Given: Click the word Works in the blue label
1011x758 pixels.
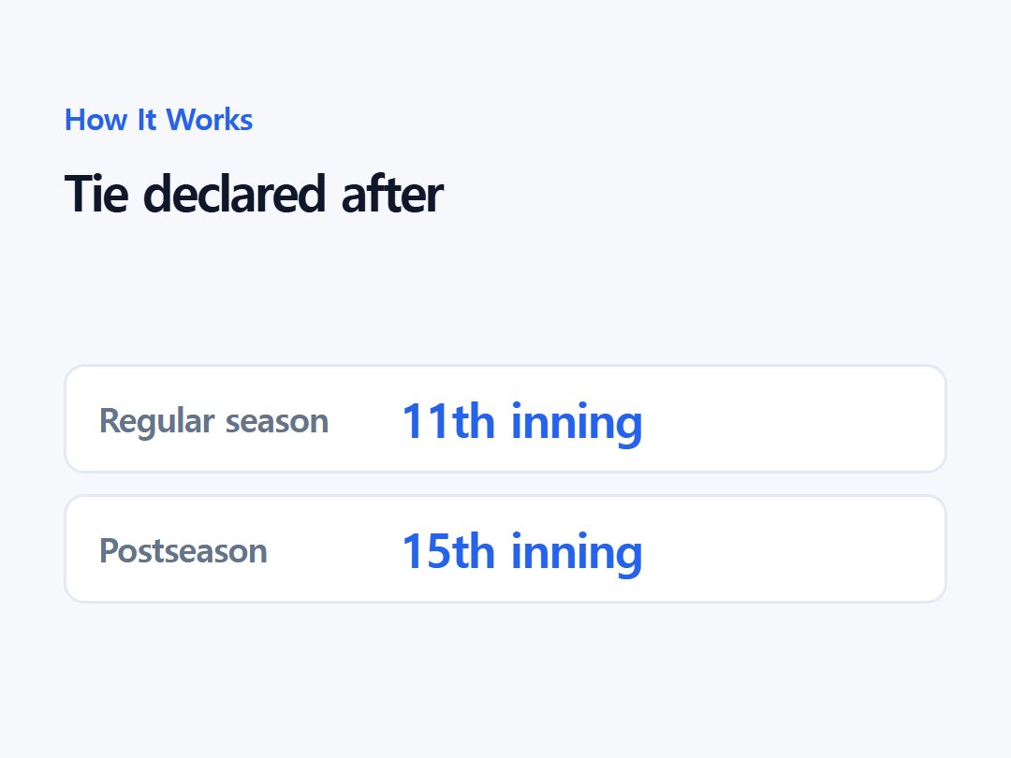Looking at the screenshot, I should pyautogui.click(x=210, y=120).
